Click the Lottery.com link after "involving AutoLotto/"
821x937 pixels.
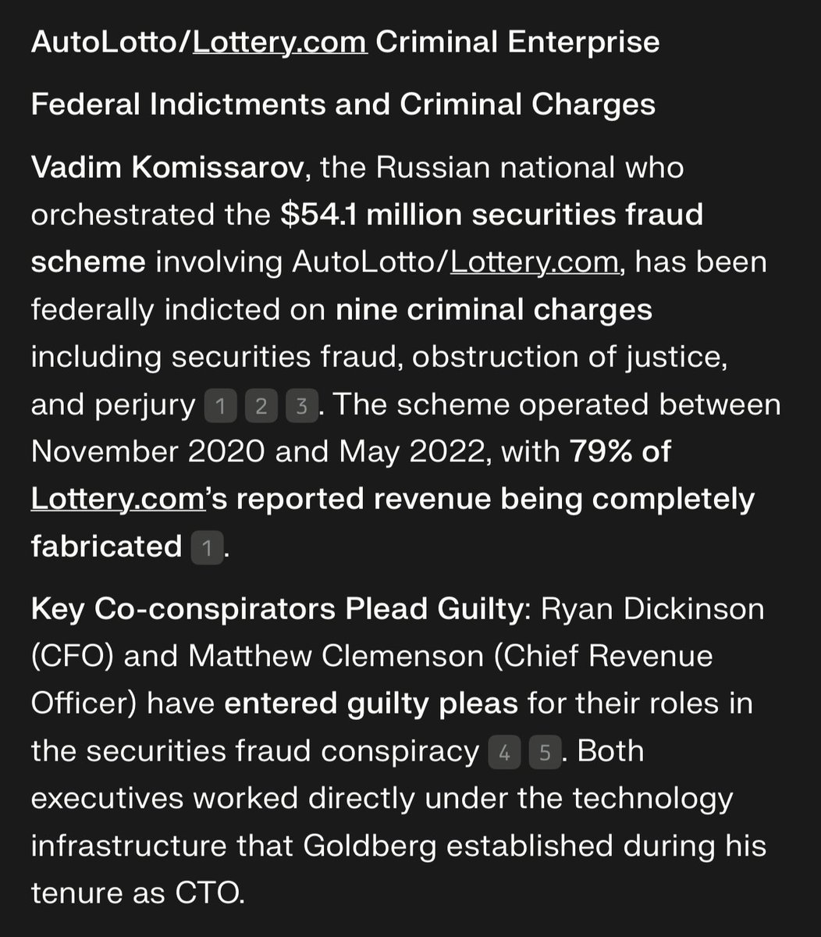[x=535, y=262]
